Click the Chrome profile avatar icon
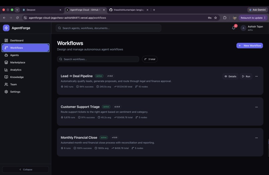Viewport: 269px width, 175px height. tap(235, 18)
